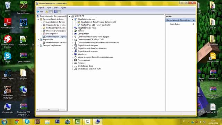This screenshot has height=125, width=222.
Task: Expand Dispositivos de sistema node
Action: point(72,51)
